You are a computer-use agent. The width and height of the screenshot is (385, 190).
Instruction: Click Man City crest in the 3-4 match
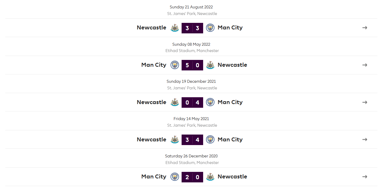(x=210, y=140)
